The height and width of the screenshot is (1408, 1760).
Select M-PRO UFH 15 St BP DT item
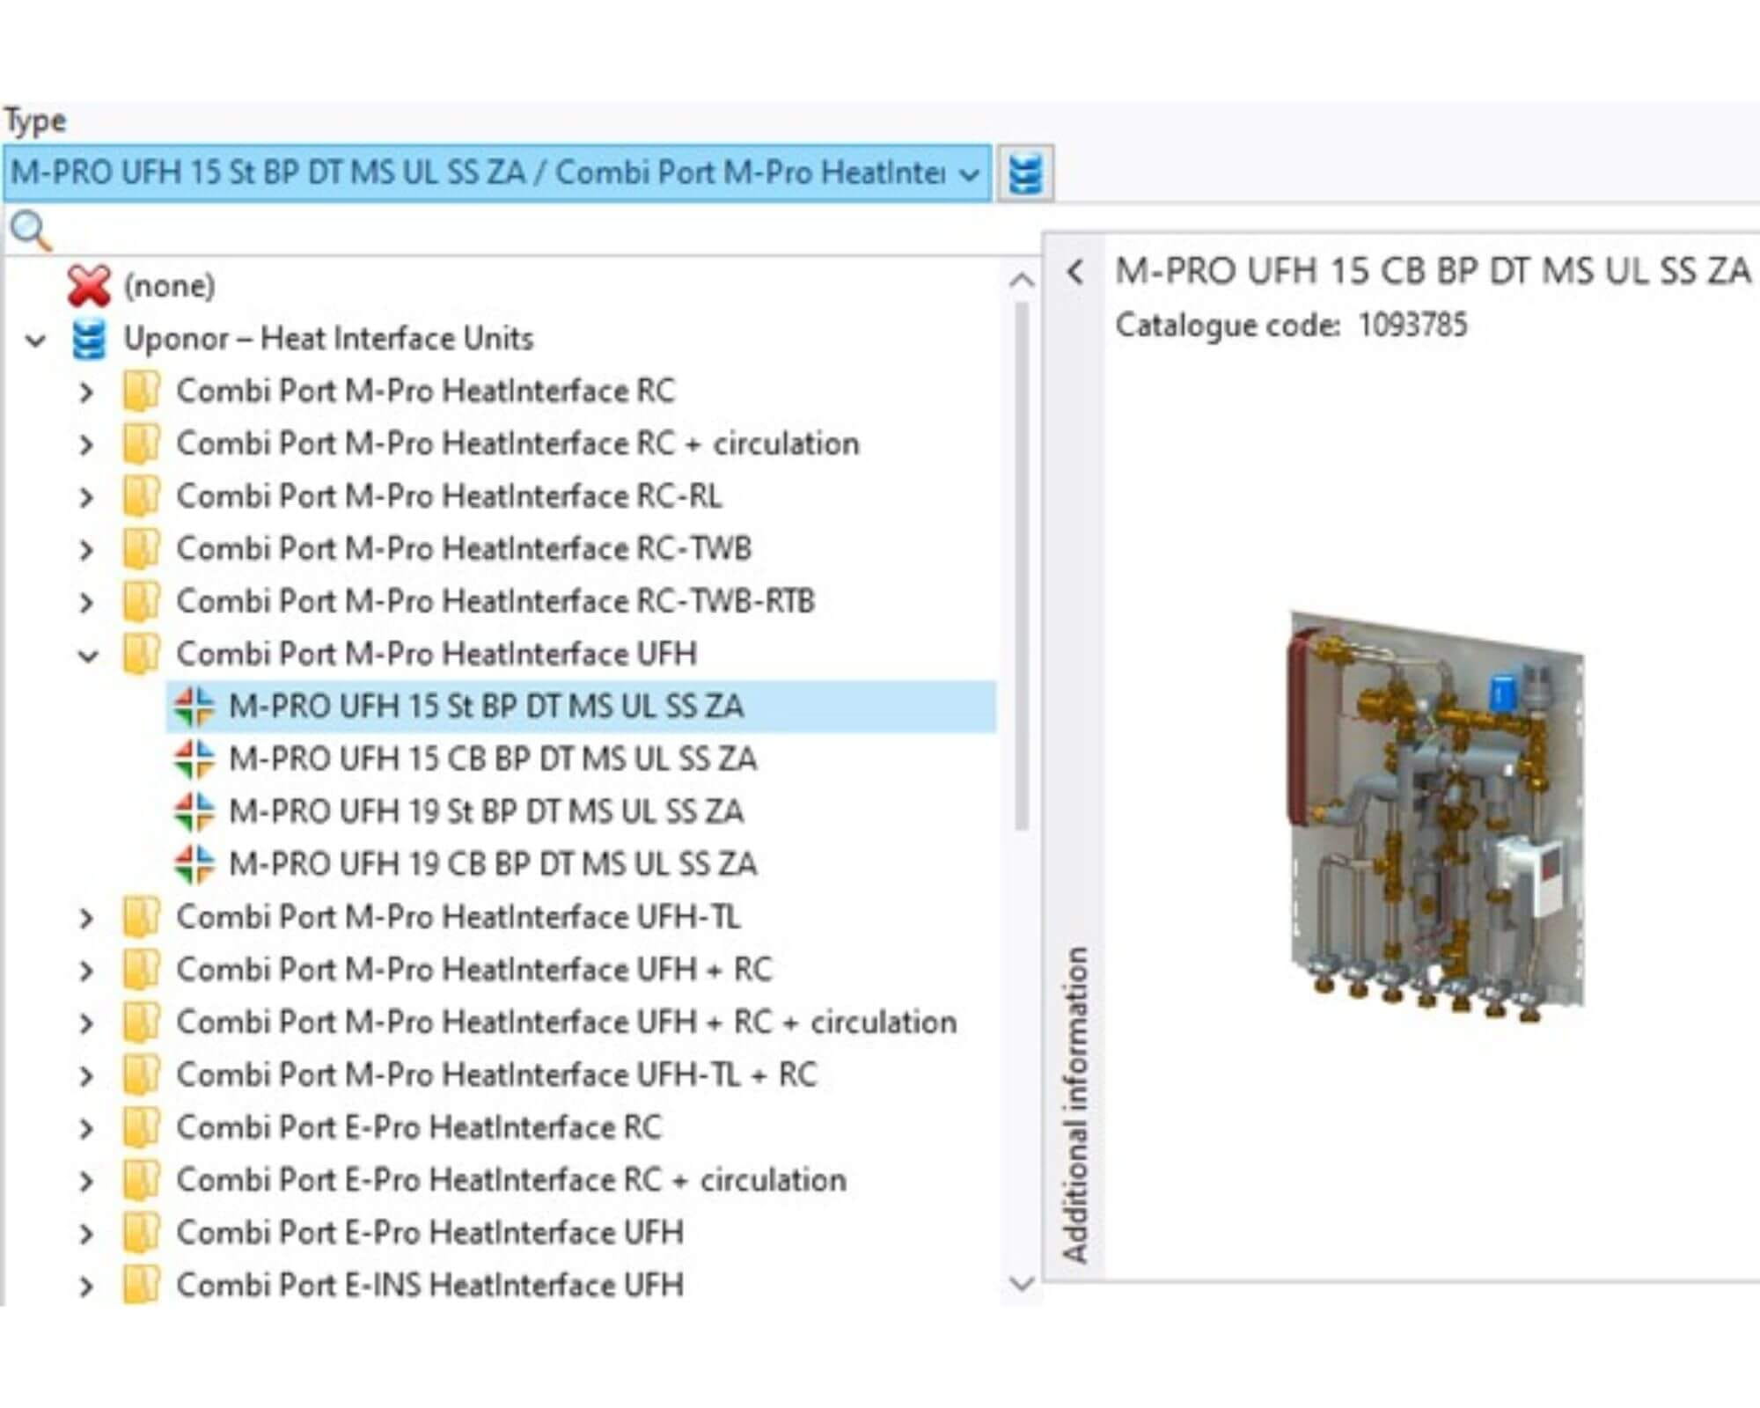pyautogui.click(x=486, y=707)
